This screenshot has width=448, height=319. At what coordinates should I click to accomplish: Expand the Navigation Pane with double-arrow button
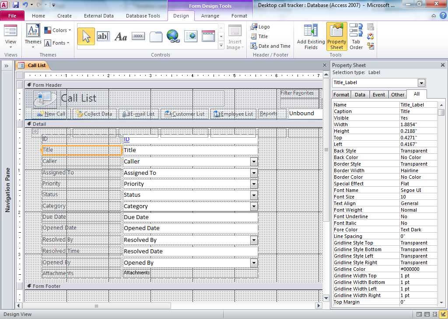(x=7, y=66)
